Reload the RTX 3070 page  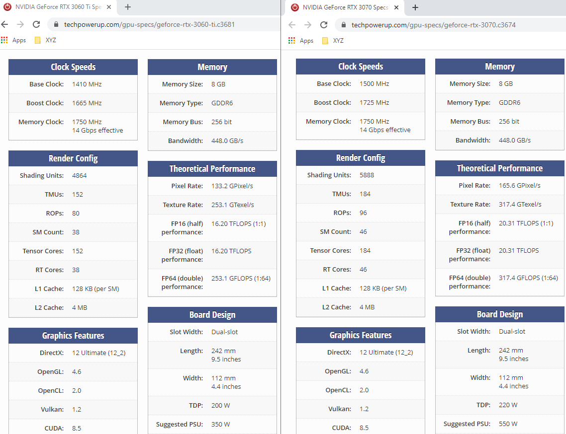pyautogui.click(x=324, y=25)
